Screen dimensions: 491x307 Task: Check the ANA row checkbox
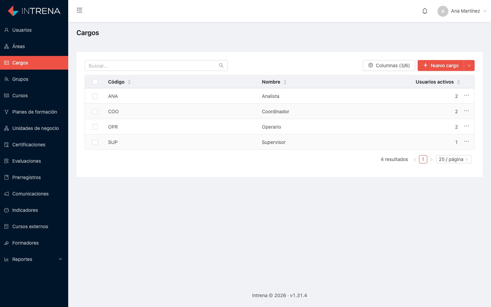95,96
